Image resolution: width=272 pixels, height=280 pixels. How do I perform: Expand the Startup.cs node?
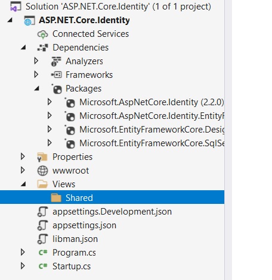(23, 266)
